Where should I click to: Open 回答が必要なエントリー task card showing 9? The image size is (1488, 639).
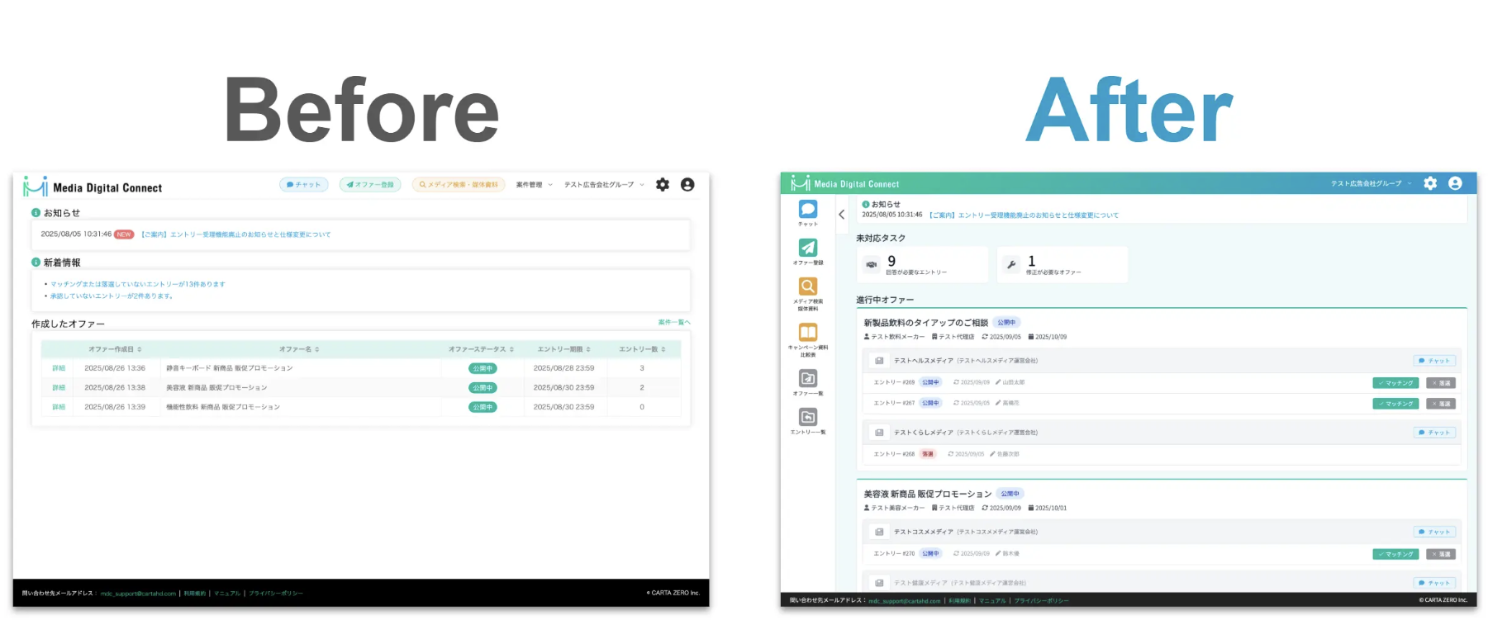pyautogui.click(x=921, y=265)
